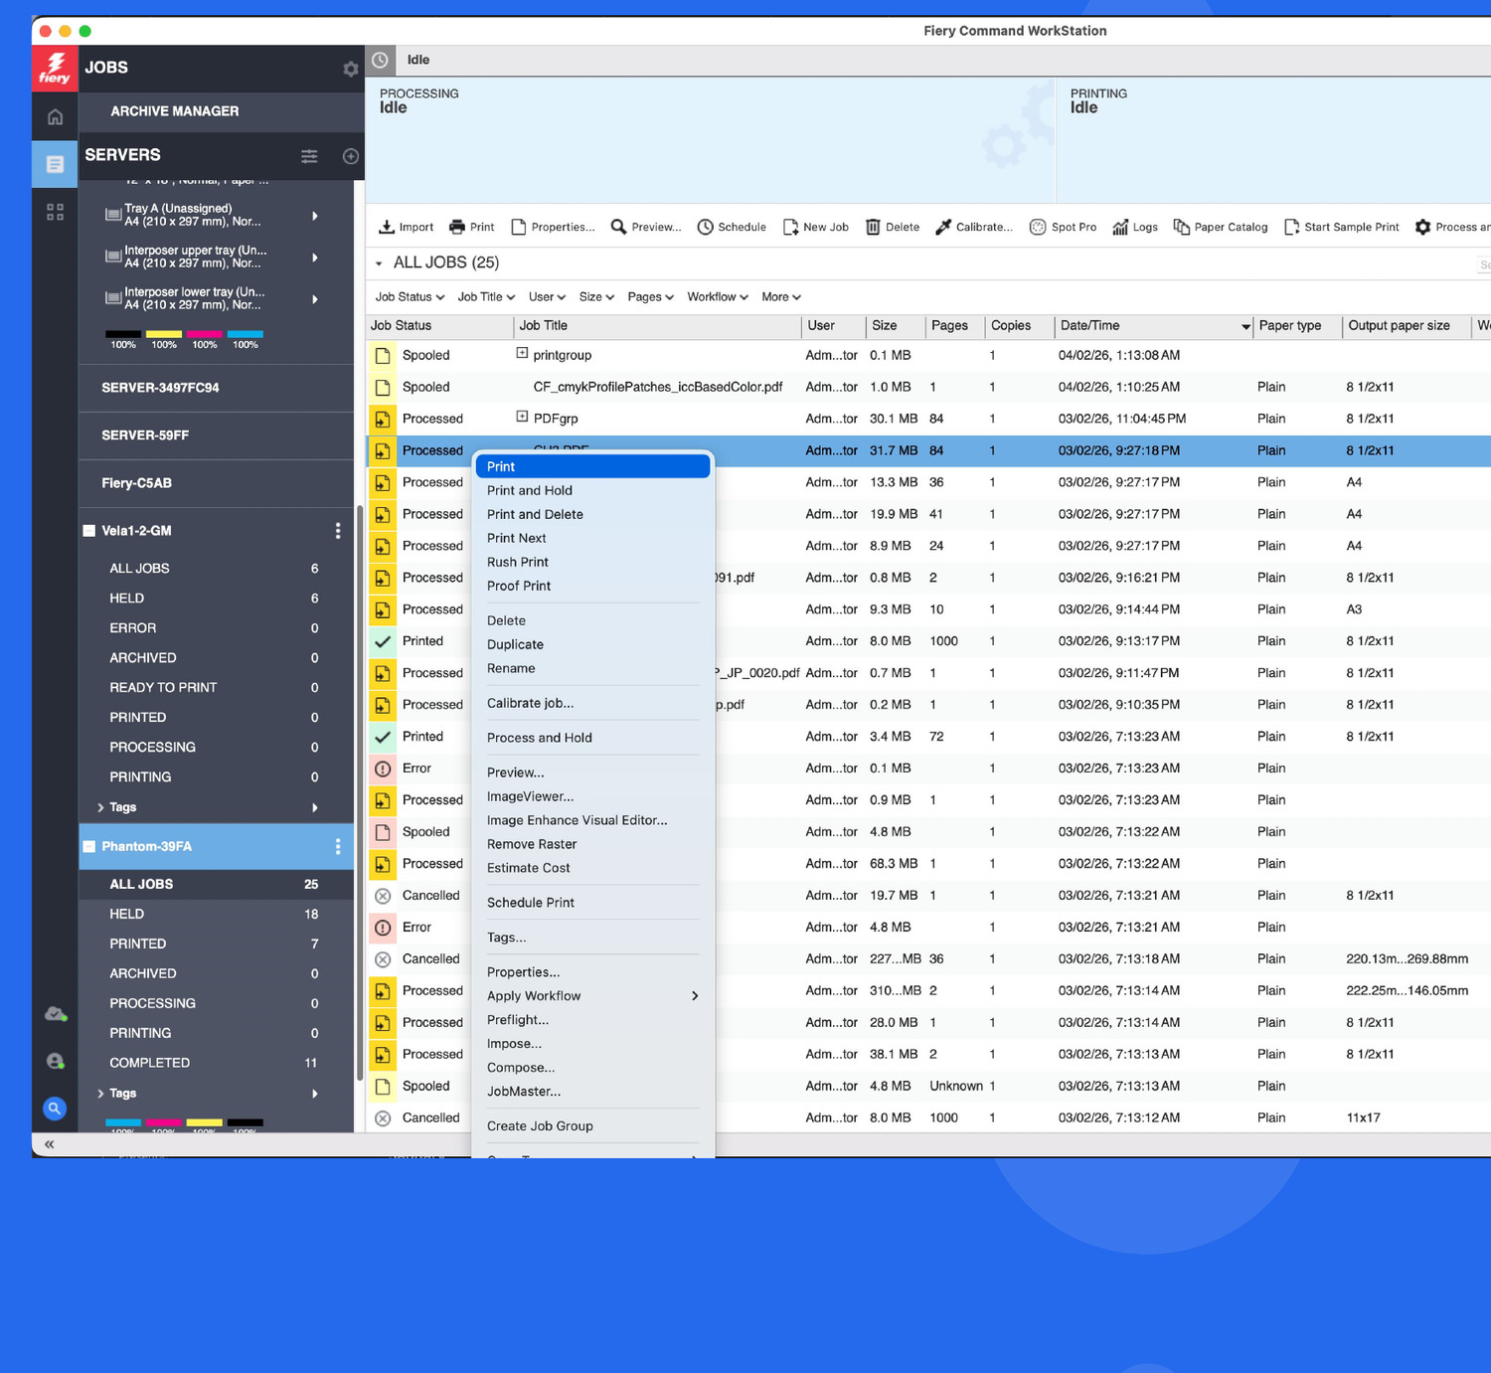Expand Interposer upper tray arrow
This screenshot has height=1373, width=1491.
tap(315, 257)
